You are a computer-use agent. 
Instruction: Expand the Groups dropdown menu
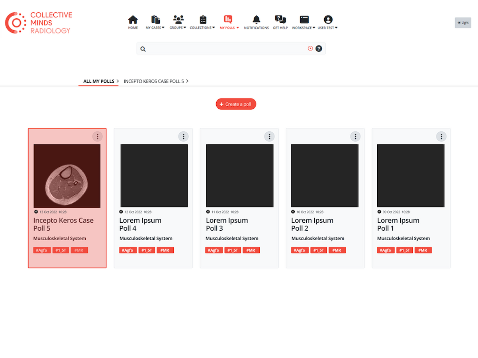[x=178, y=22]
